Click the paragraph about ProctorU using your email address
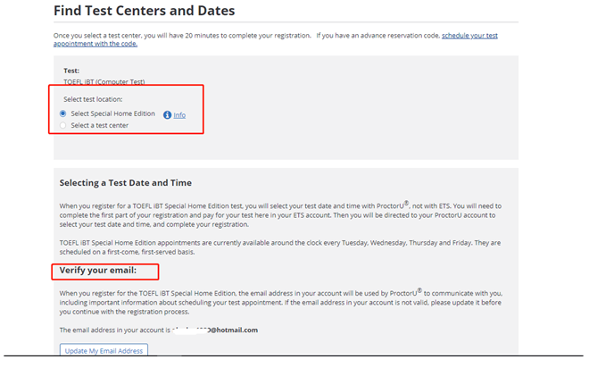 (280, 302)
